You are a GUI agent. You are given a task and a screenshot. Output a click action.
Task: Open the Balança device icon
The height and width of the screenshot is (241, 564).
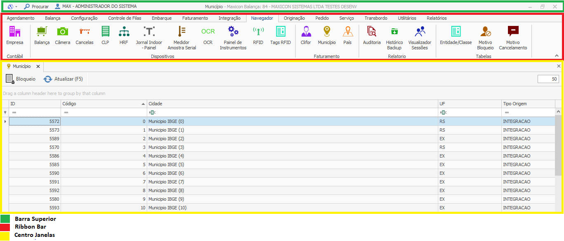point(42,36)
